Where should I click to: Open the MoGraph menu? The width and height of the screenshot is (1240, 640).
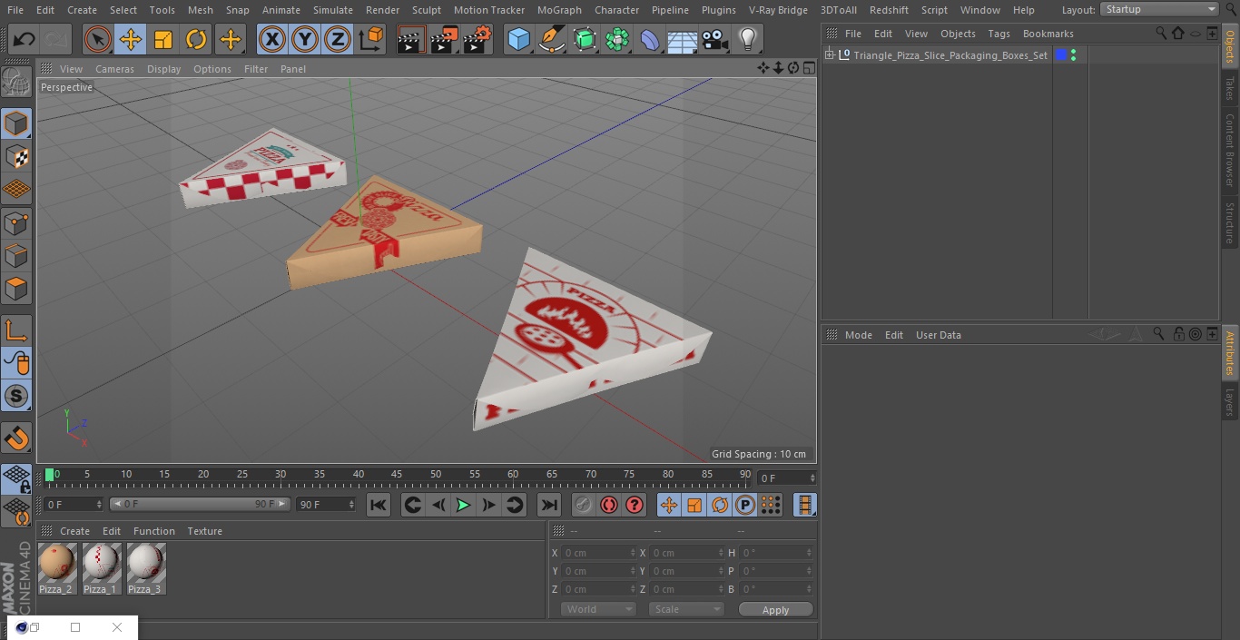(559, 10)
